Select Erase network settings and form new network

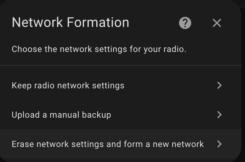pos(121,144)
